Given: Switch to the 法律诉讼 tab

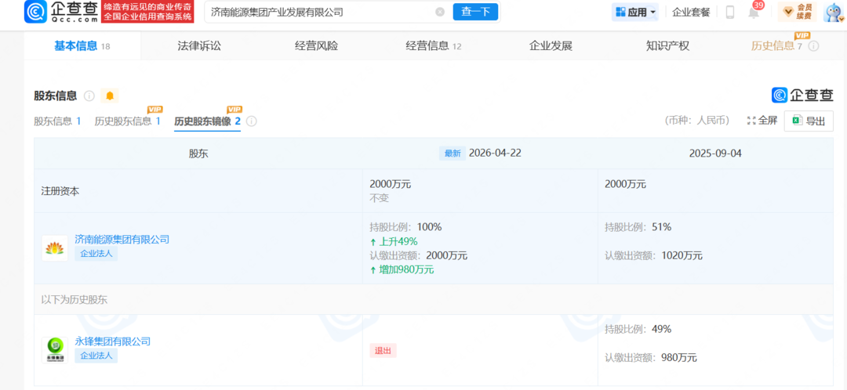Looking at the screenshot, I should [199, 46].
